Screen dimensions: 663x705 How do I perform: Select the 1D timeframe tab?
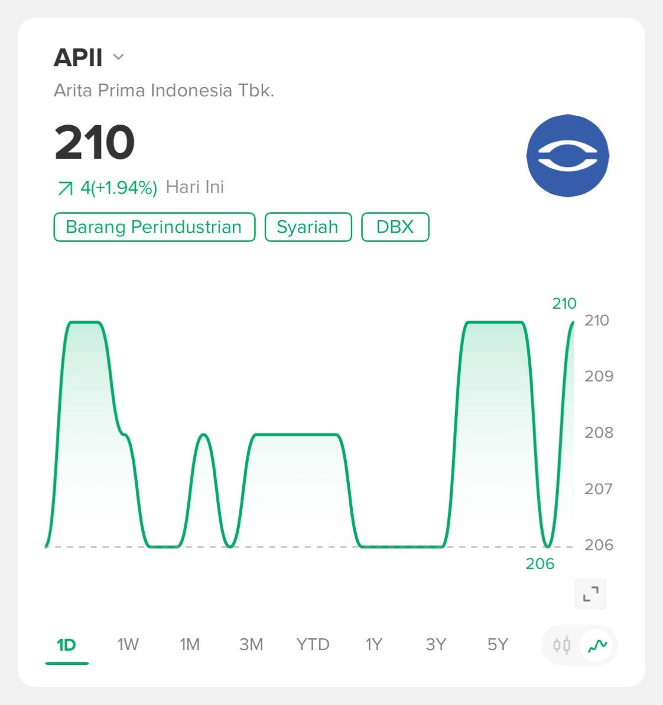click(x=66, y=644)
